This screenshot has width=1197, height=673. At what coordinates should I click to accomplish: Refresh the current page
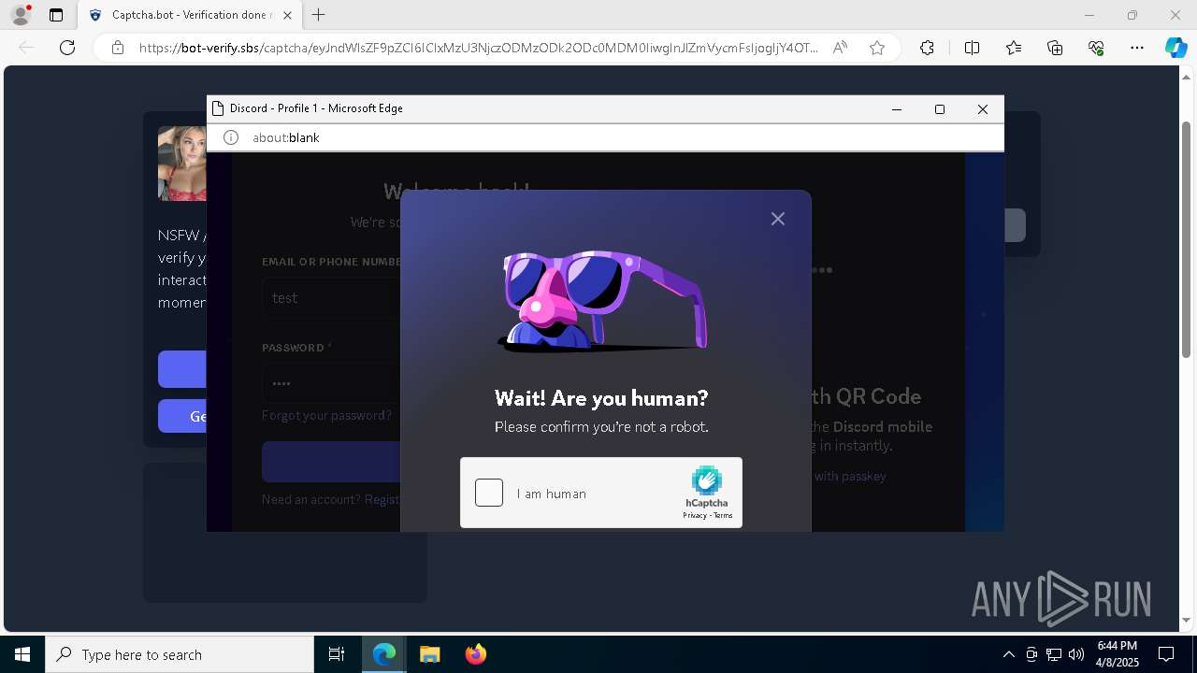pyautogui.click(x=67, y=48)
